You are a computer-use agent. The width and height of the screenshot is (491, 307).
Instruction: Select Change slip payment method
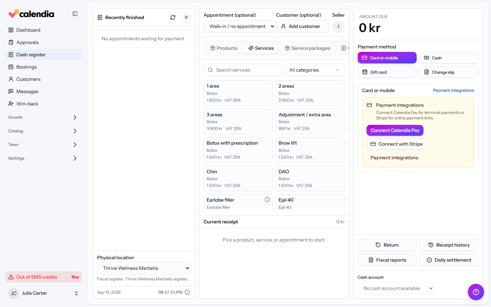449,72
